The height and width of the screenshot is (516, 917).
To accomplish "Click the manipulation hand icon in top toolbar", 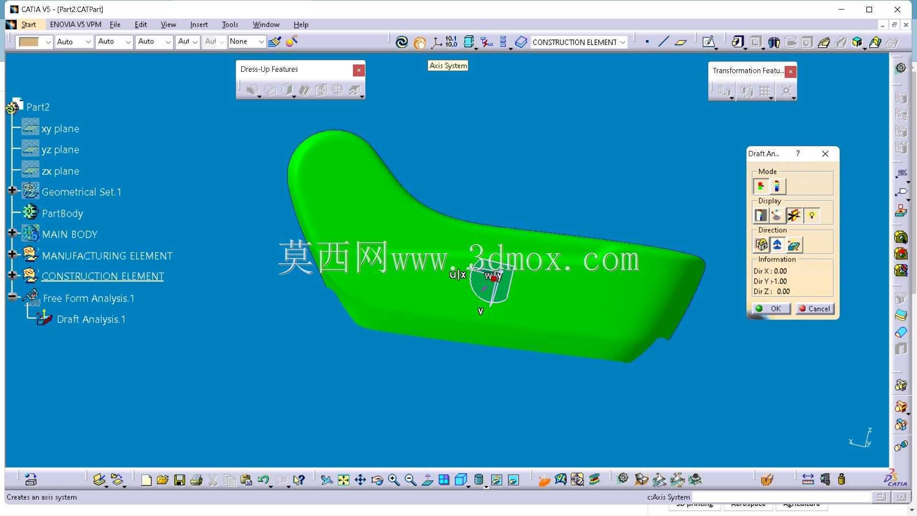I will tap(419, 42).
